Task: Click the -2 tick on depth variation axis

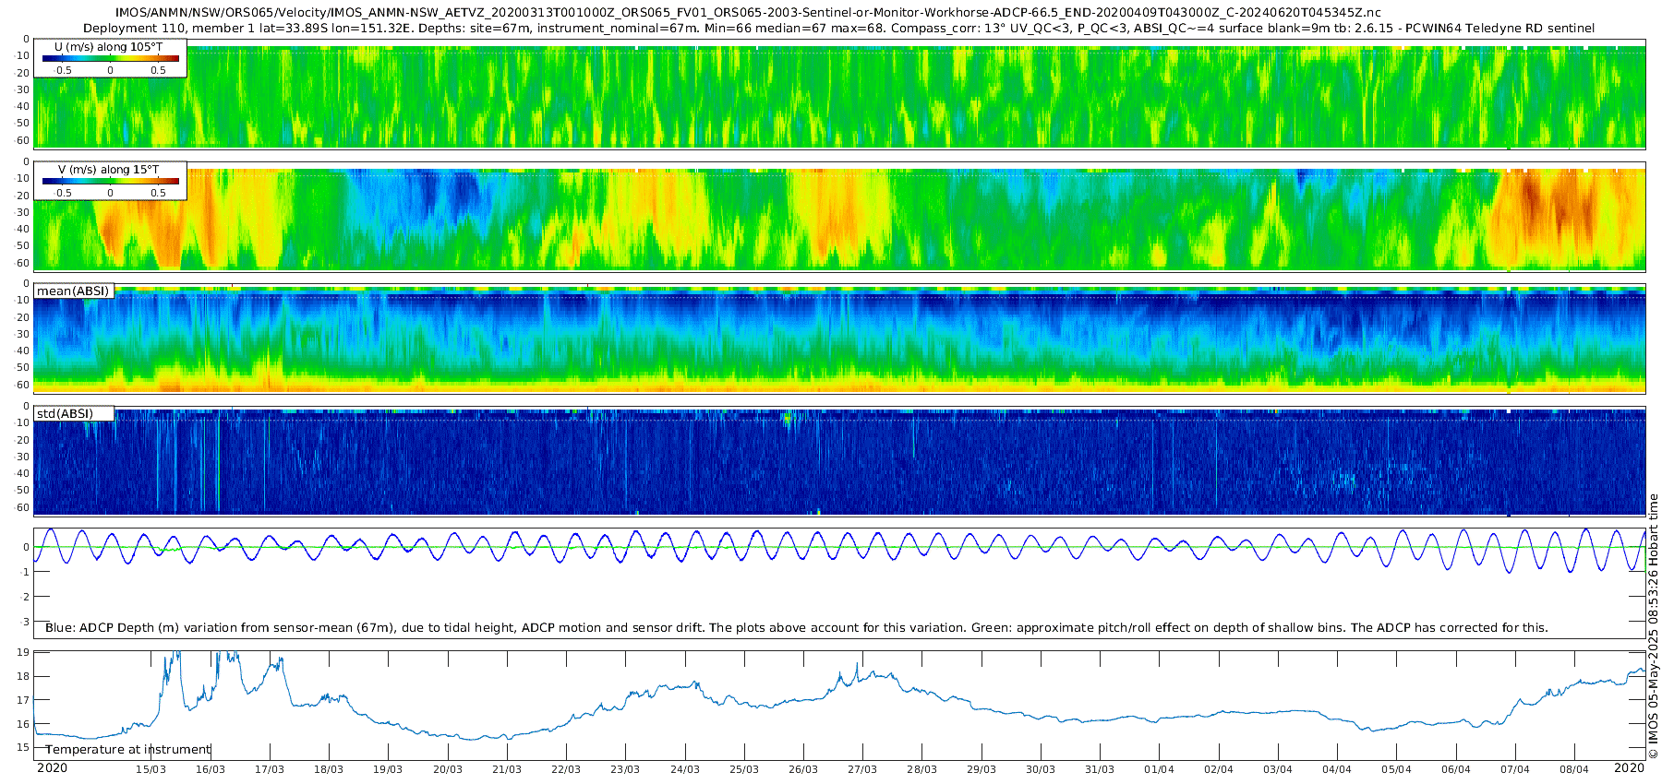Action: point(25,597)
